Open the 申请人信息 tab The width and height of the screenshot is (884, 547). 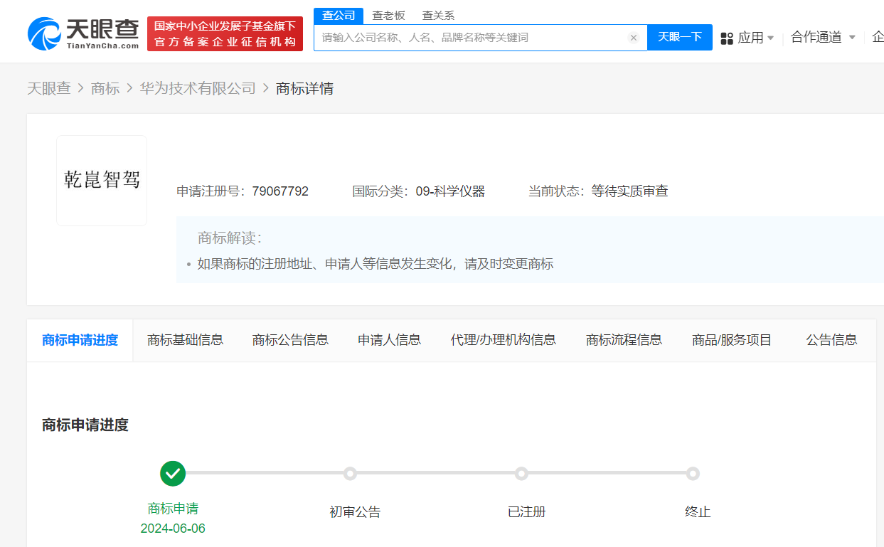pyautogui.click(x=388, y=340)
